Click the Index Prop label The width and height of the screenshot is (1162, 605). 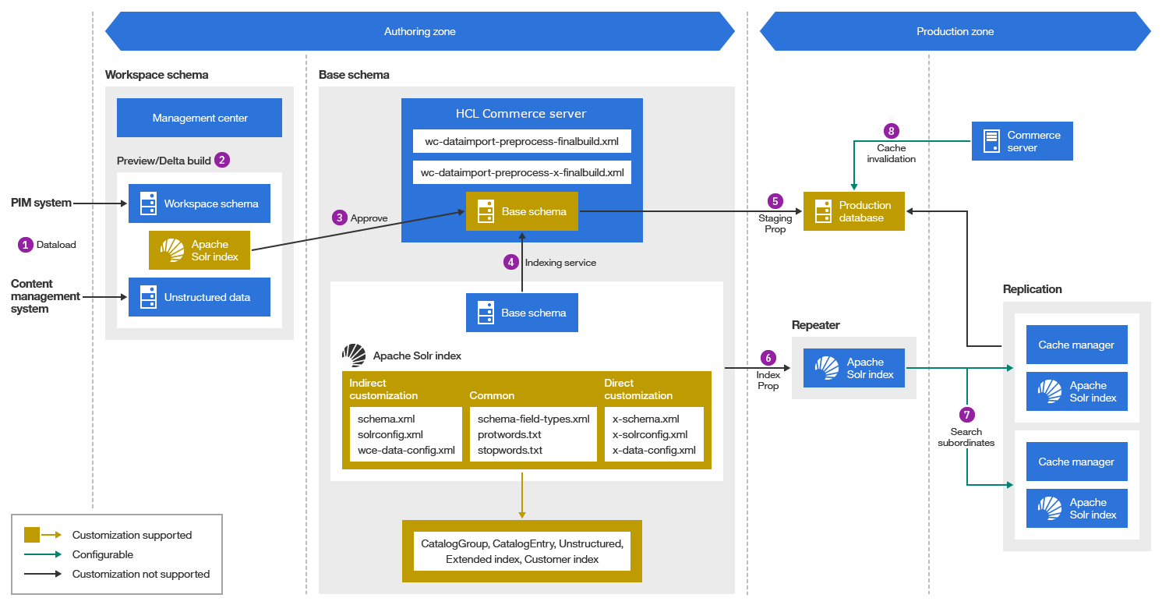tap(768, 380)
